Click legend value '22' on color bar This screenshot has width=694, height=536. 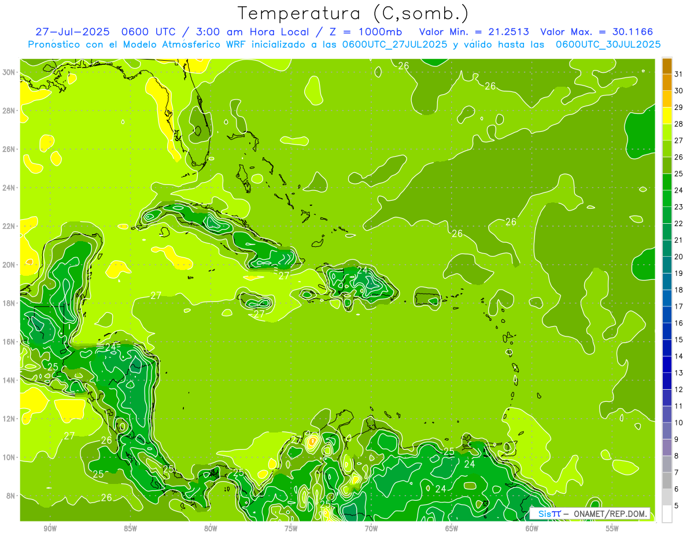[680, 223]
